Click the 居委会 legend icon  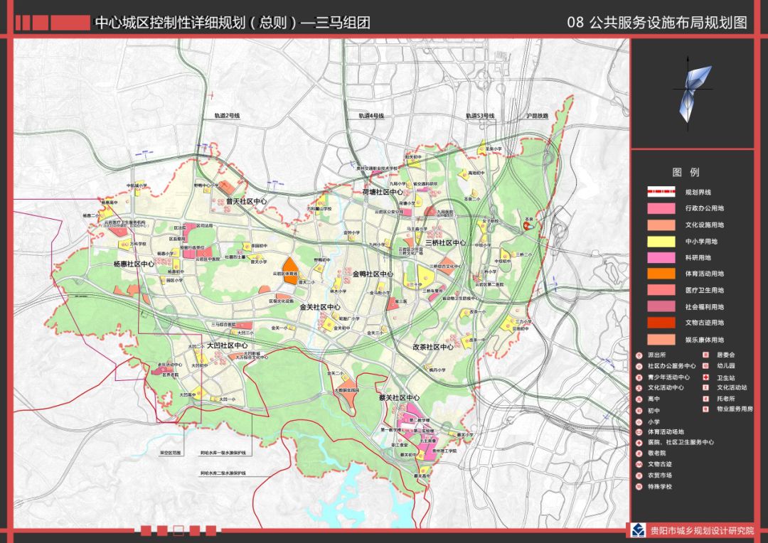tap(707, 355)
